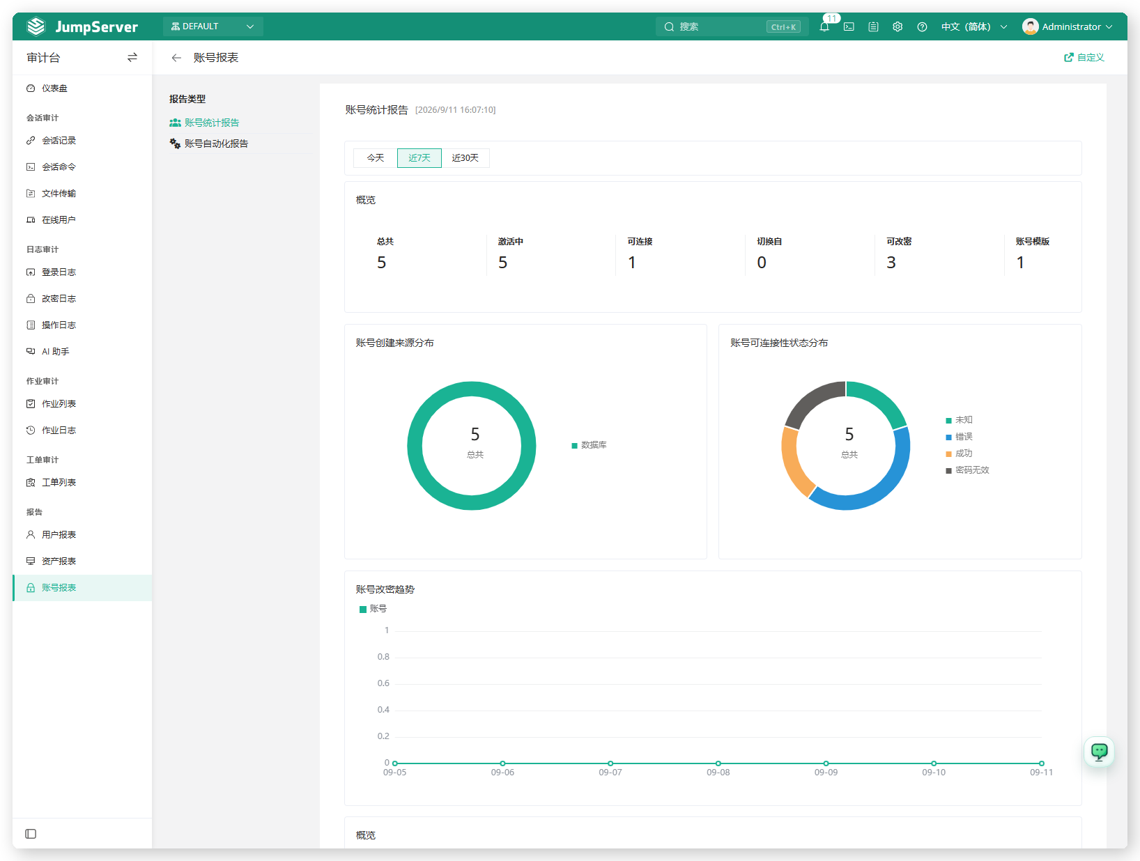Open the help question mark icon
This screenshot has width=1140, height=861.
click(x=922, y=27)
